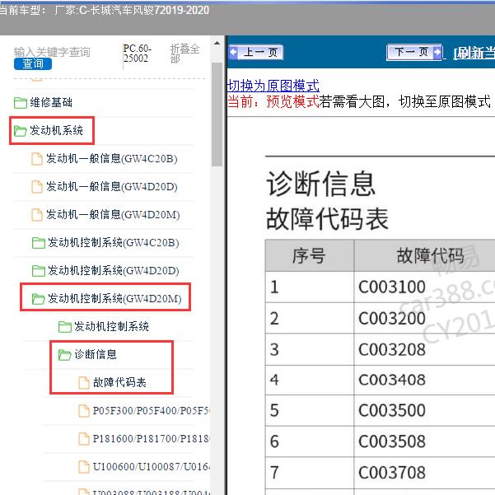Open the 故障代码表 tree entry

[x=119, y=383]
